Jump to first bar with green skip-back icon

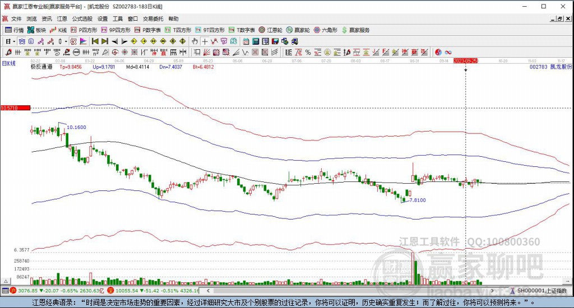click(x=95, y=41)
